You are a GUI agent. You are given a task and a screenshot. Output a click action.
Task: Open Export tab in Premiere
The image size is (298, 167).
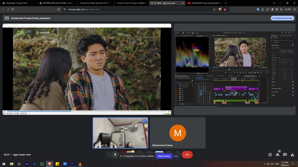tap(197, 33)
